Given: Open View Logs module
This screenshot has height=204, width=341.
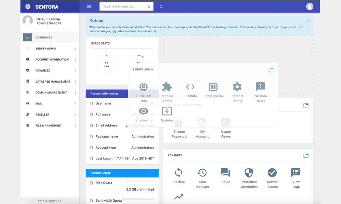Looking at the screenshot, I should pos(296,178).
